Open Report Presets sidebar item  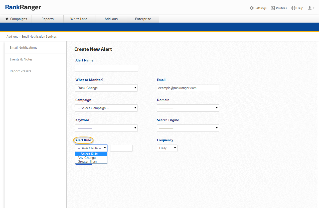(x=21, y=71)
